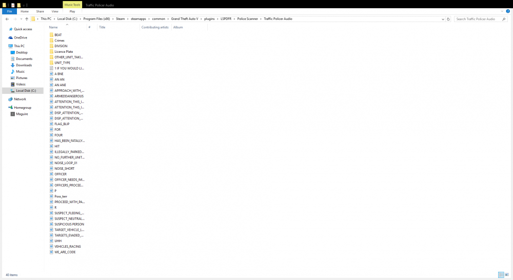The image size is (513, 280).
Task: Select the BEAT folder icon
Action: [51, 35]
